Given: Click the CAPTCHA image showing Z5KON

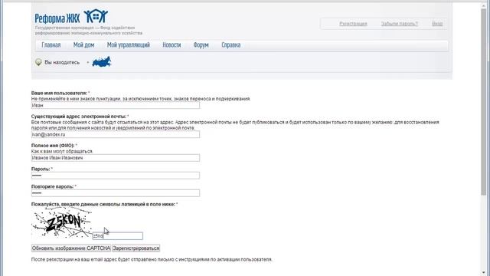Looking at the screenshot, I should click(61, 223).
